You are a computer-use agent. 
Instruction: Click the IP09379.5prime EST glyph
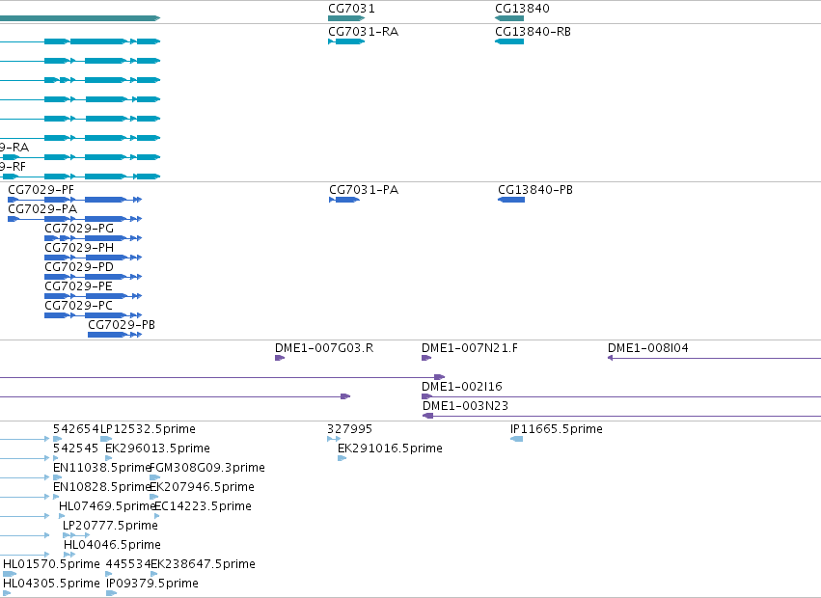click(x=111, y=593)
